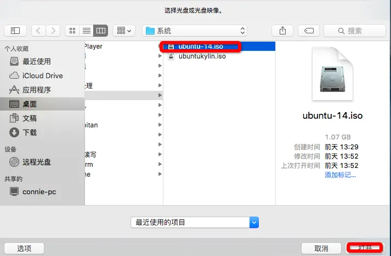Screen dimensions: 391x256
Task: Switch to list view
Action: coord(87,31)
